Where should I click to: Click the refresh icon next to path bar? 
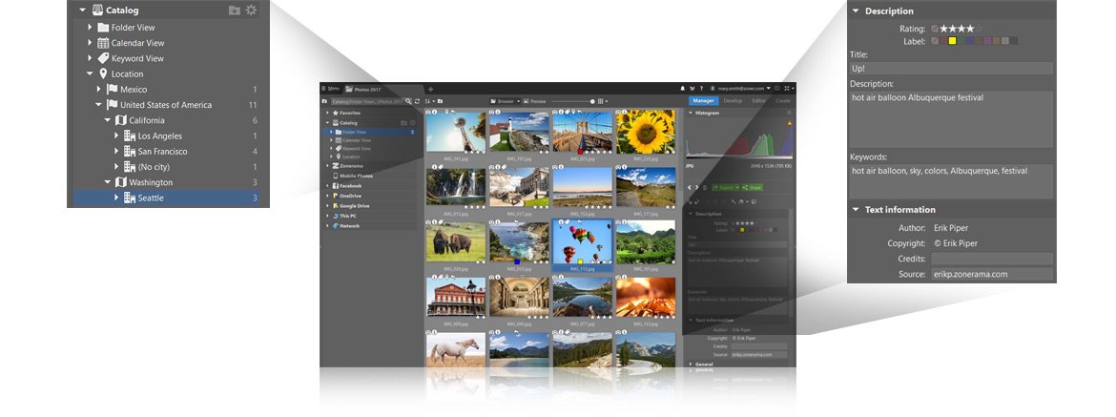pyautogui.click(x=417, y=101)
